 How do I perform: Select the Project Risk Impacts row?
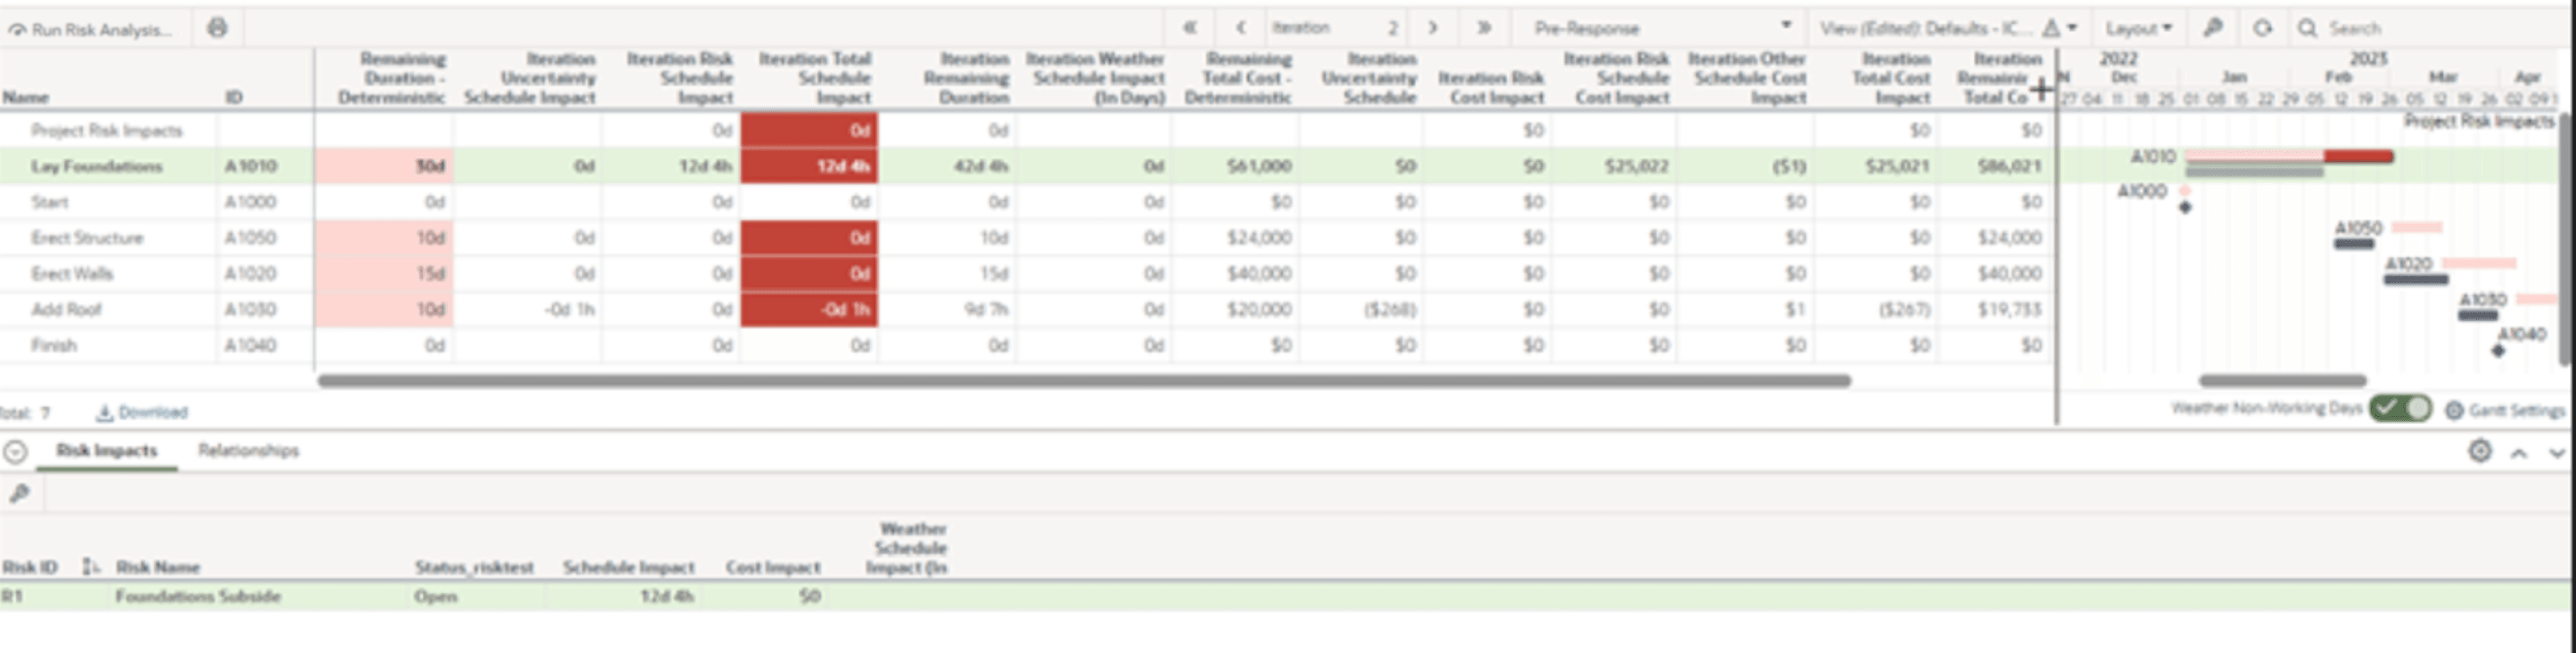point(1027,130)
